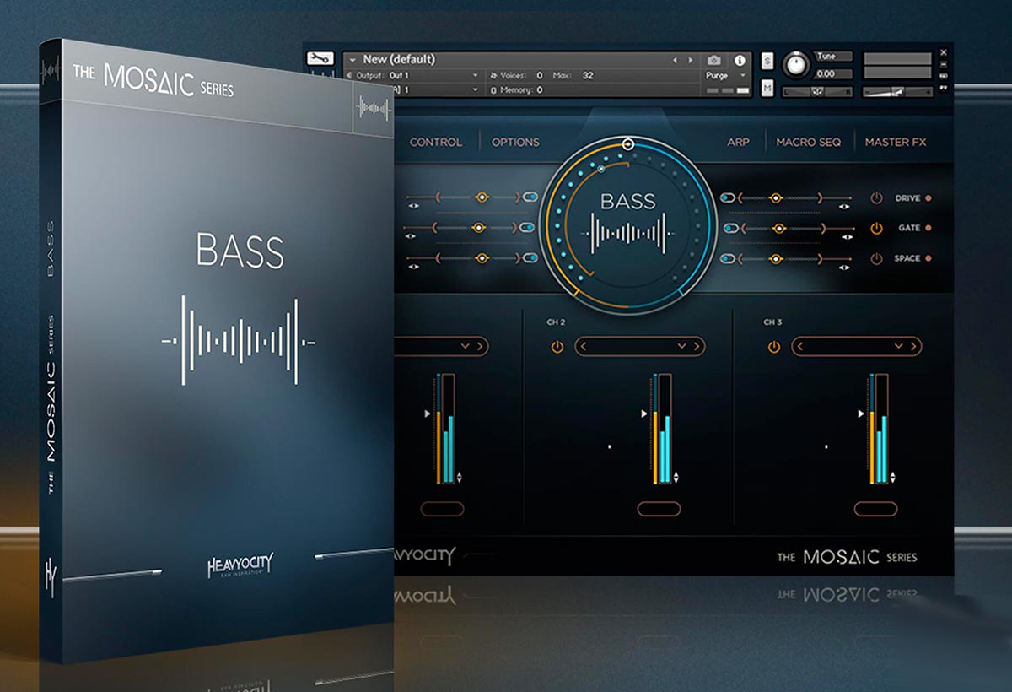Click the CH 2 meter up-down stepper
The width and height of the screenshot is (1012, 692).
click(x=676, y=478)
